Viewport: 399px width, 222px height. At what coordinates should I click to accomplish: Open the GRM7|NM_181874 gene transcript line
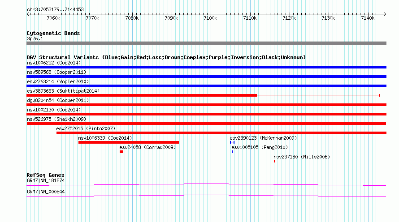point(206,185)
